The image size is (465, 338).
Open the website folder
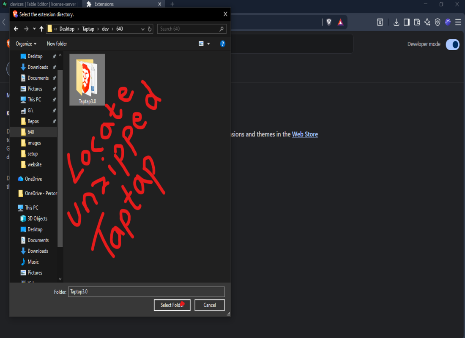click(34, 164)
